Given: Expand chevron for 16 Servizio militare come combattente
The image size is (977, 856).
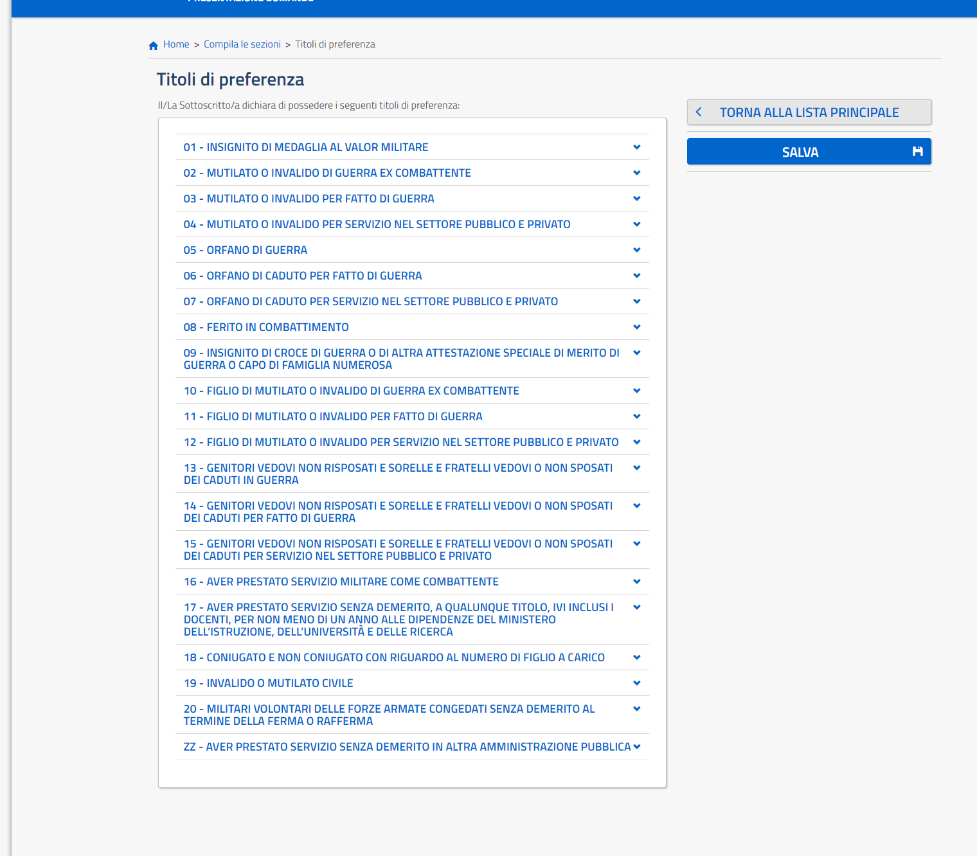Looking at the screenshot, I should 637,582.
